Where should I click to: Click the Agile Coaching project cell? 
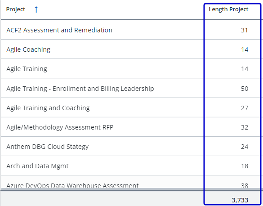point(28,49)
